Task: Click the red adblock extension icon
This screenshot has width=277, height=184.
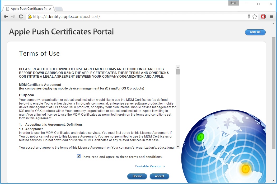Action: [263, 17]
